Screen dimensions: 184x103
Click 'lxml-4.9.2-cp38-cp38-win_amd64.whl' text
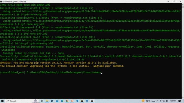point(25,5)
